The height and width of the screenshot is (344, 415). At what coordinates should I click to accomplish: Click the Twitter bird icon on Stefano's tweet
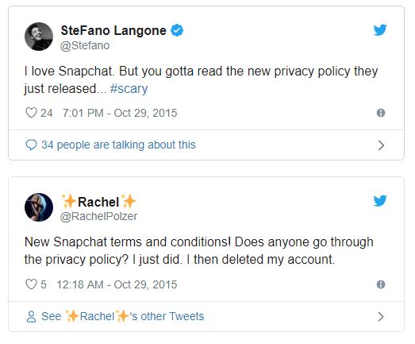tap(380, 30)
